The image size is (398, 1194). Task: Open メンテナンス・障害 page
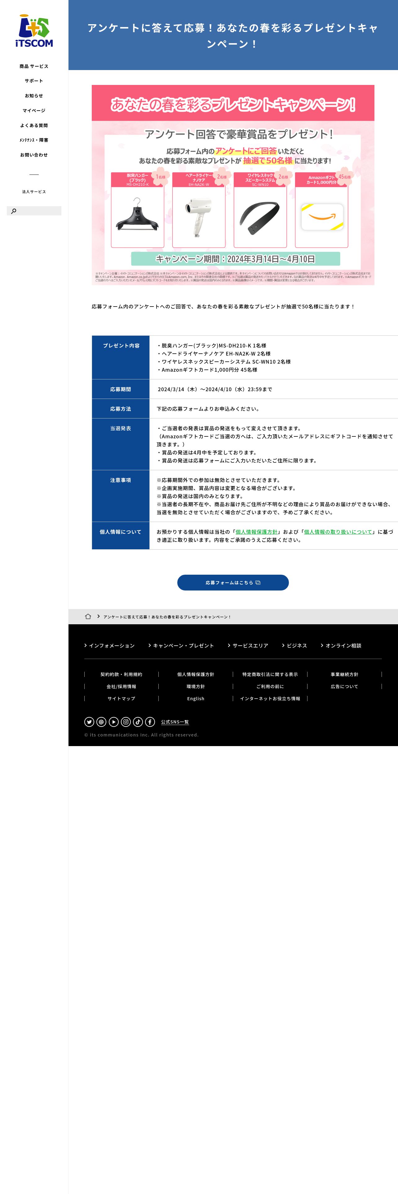pyautogui.click(x=34, y=140)
